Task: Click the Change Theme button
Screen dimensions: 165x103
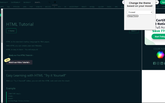Action: (x=133, y=16)
